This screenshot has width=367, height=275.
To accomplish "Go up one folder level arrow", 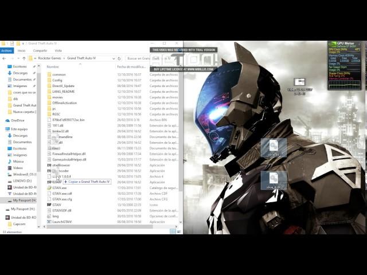I will click(24, 58).
